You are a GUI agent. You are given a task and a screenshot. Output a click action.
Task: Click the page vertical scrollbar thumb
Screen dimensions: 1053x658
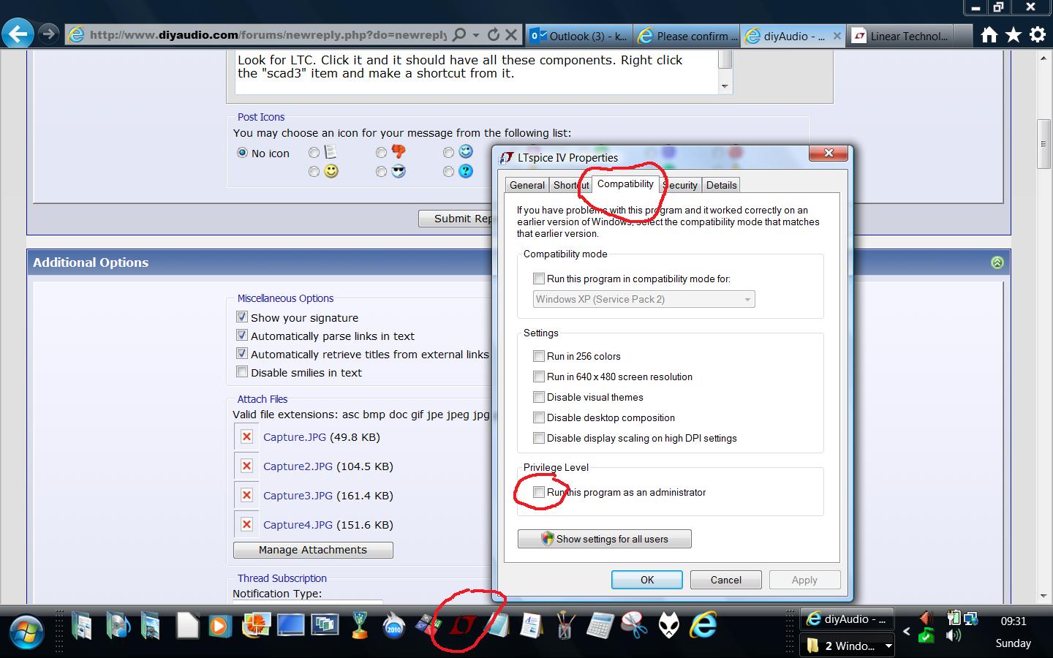(1043, 143)
